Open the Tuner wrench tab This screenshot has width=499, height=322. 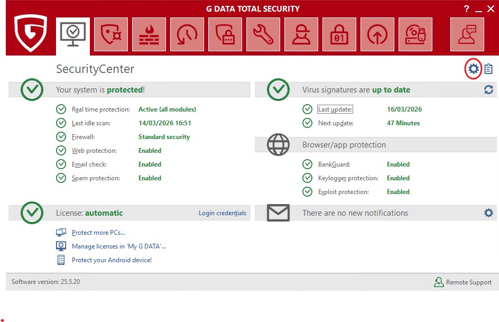pos(263,34)
